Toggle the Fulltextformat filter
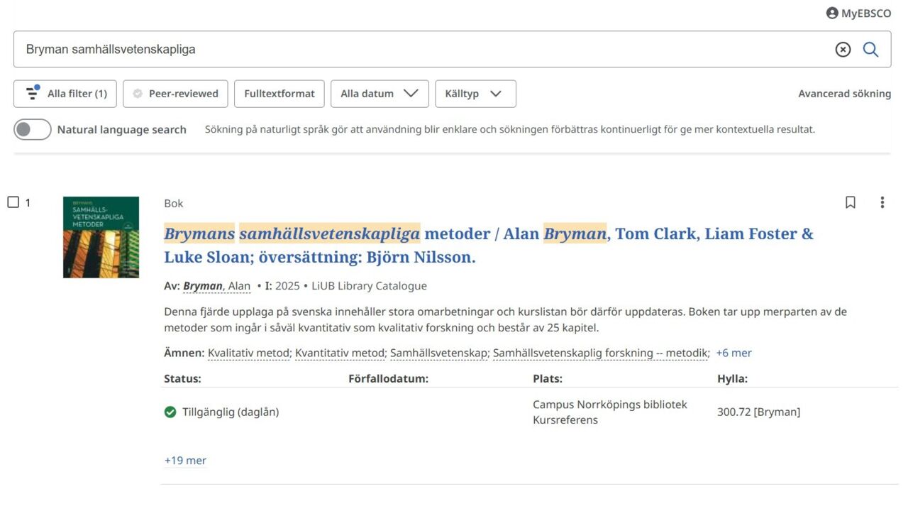This screenshot has width=908, height=511. click(279, 93)
